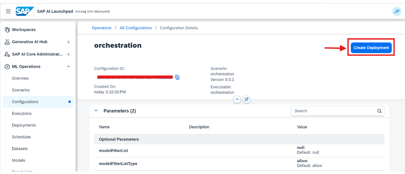Click the Optional Parameters group header
Screen dimensions: 405x174
239,139
